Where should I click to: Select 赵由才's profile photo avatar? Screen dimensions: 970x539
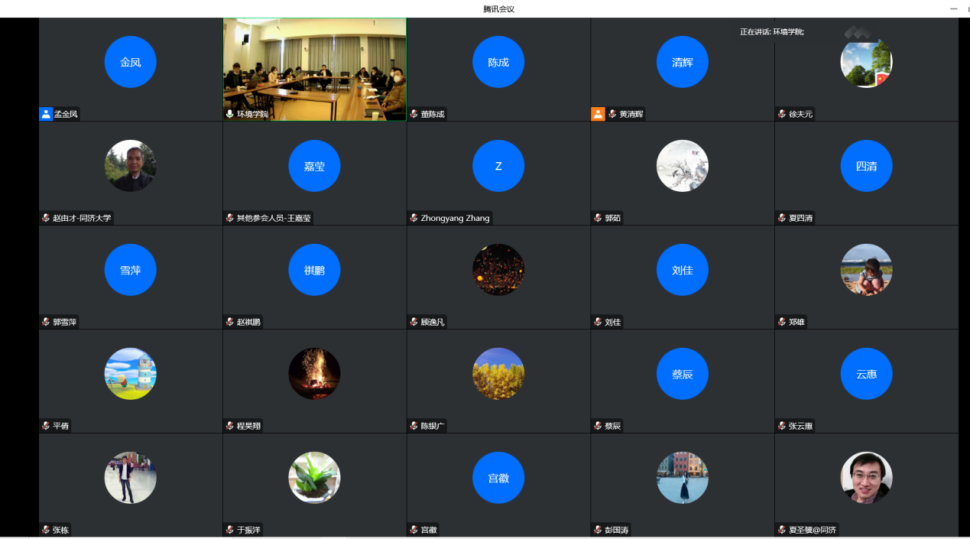131,166
